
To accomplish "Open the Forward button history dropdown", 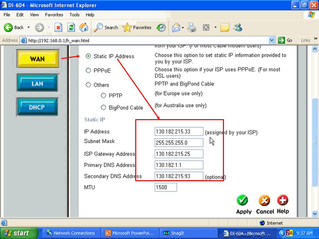I will point(49,28).
